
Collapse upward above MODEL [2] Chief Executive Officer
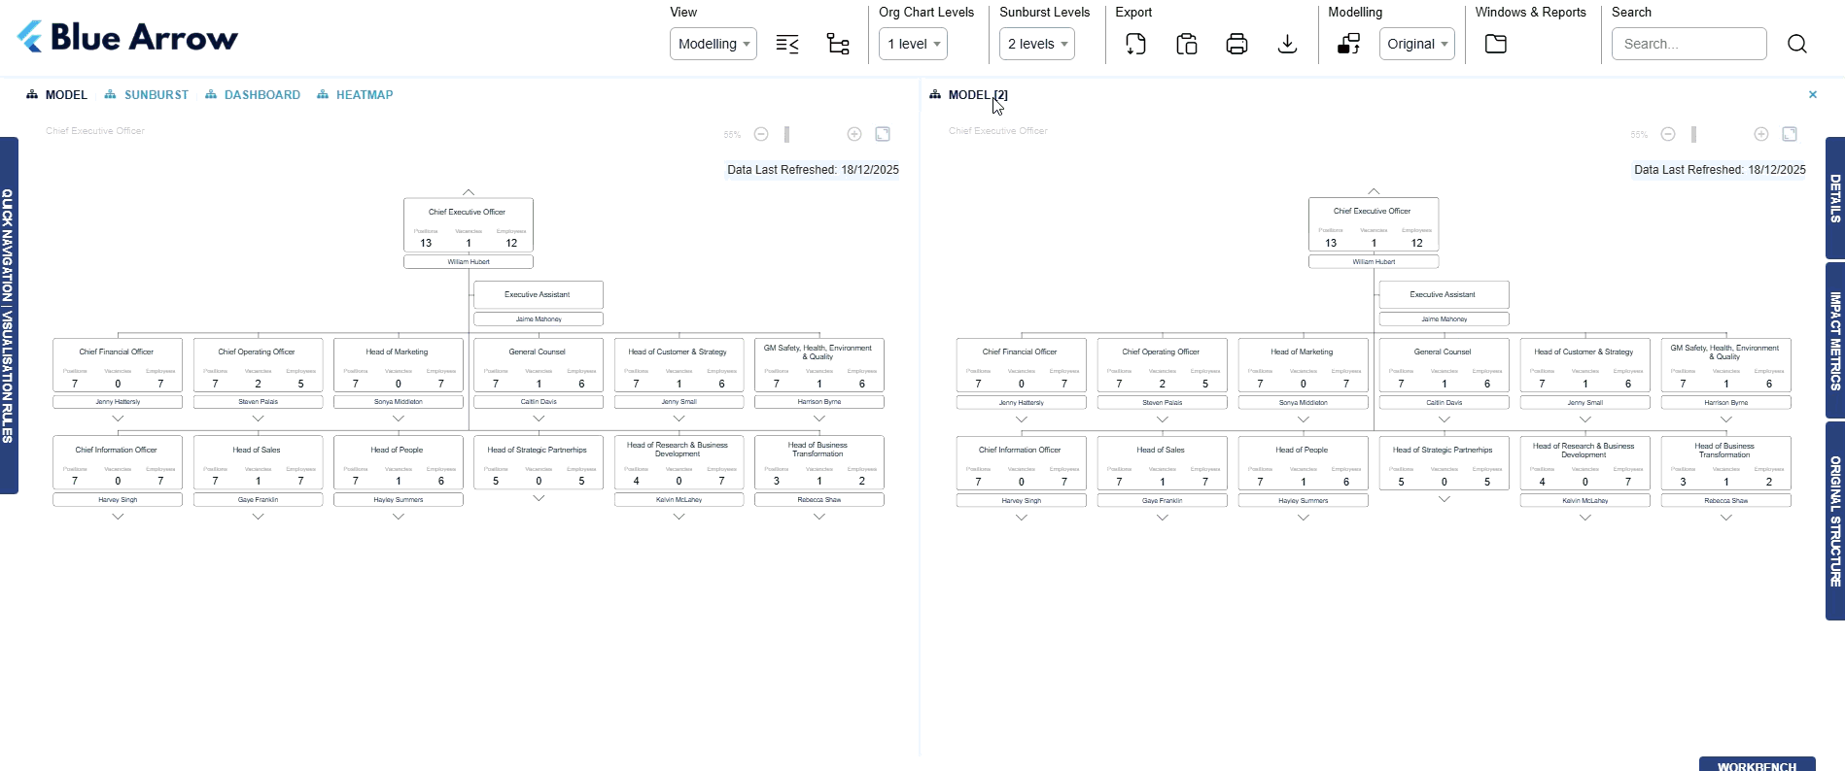tap(1374, 191)
